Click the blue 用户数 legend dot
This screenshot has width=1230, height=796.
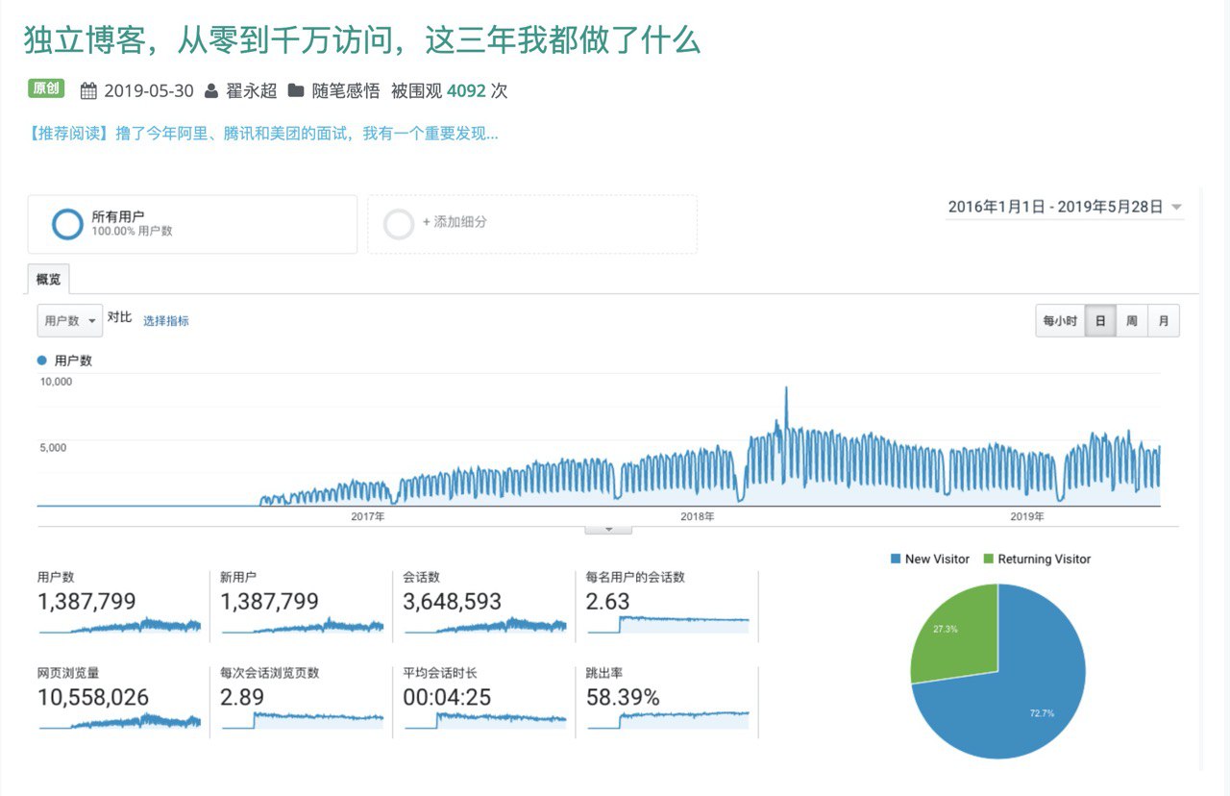41,361
